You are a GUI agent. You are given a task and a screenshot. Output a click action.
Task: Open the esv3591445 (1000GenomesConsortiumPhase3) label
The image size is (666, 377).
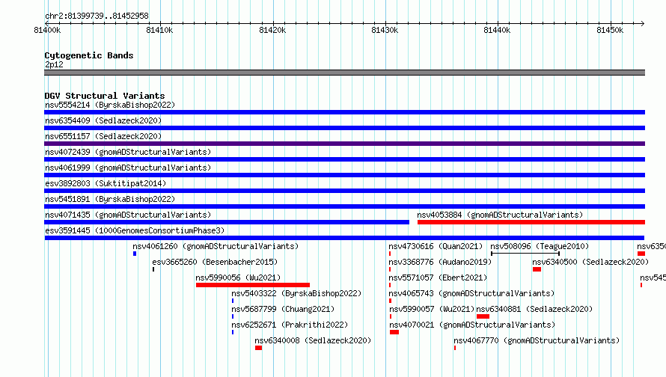pos(135,230)
